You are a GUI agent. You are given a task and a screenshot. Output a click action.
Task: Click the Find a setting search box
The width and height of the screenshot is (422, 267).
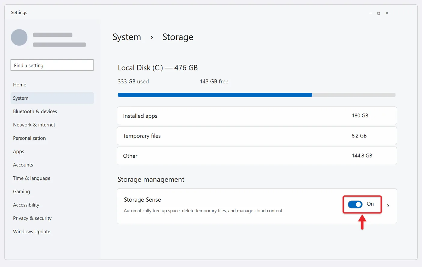(52, 65)
